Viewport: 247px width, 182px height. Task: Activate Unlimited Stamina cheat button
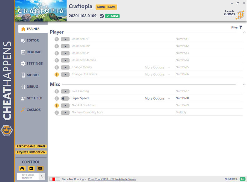pos(65,60)
